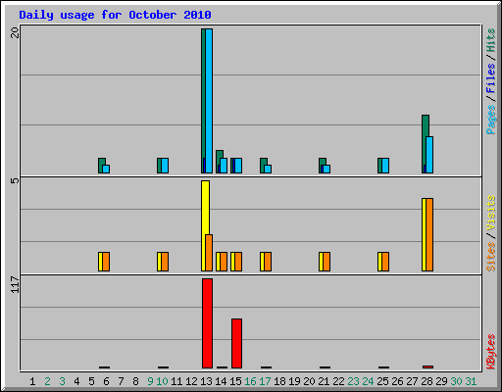Image resolution: width=502 pixels, height=392 pixels.
Task: Select the orange sites bar on day 6
Action: pyautogui.click(x=106, y=262)
